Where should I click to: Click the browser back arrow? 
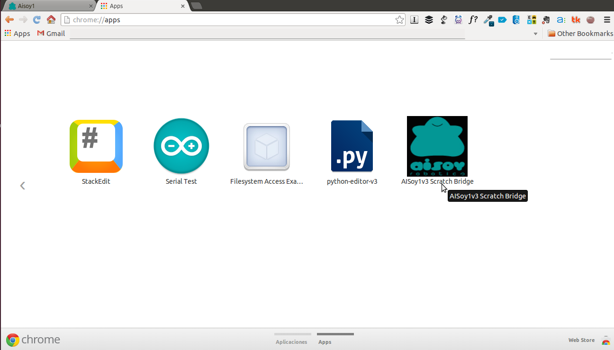[9, 20]
